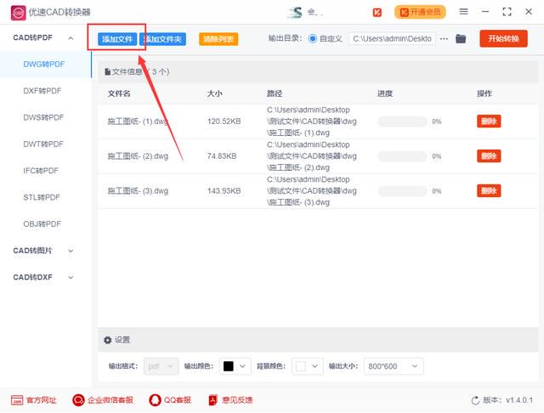Click the green S logo in title bar
The height and width of the screenshot is (413, 544).
coord(296,13)
